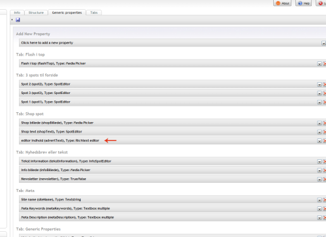This screenshot has height=237, width=326.
Task: Expand the Spot 2 property arrow
Action: click(x=319, y=84)
